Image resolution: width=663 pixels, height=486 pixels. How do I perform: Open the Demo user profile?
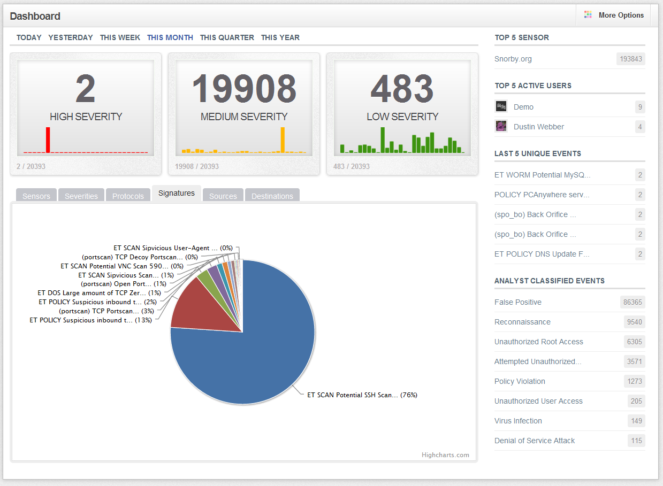(523, 107)
